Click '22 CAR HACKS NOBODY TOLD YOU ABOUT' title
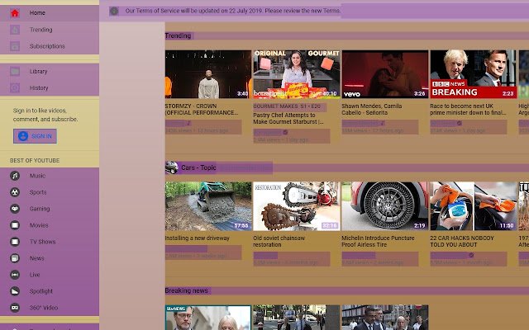Viewport: 529px width, 330px height. [462, 242]
